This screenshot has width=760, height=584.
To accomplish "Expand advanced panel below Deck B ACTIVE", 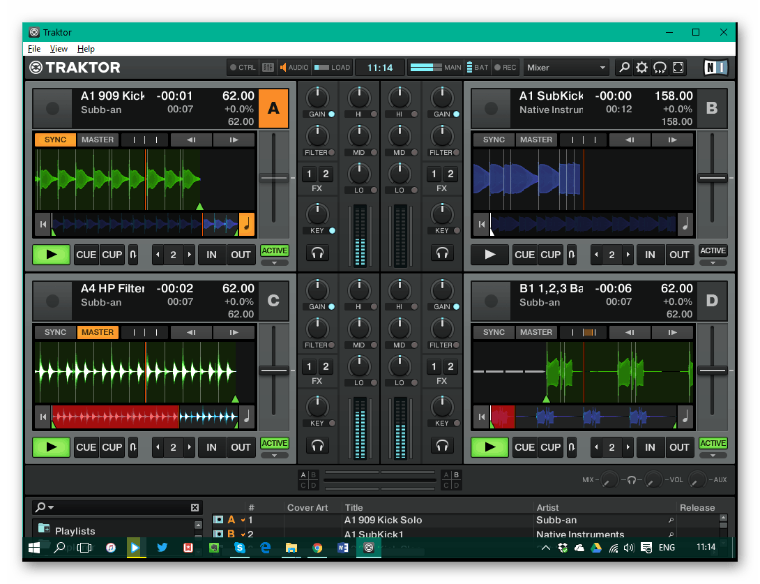I will tap(713, 263).
